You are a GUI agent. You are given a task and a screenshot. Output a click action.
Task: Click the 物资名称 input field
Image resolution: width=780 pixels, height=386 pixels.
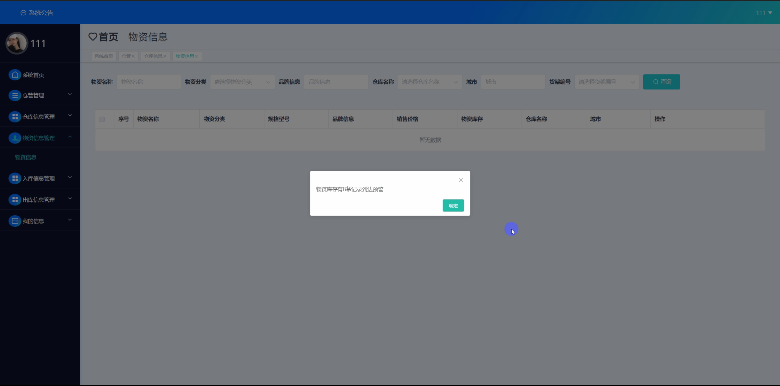coord(148,82)
